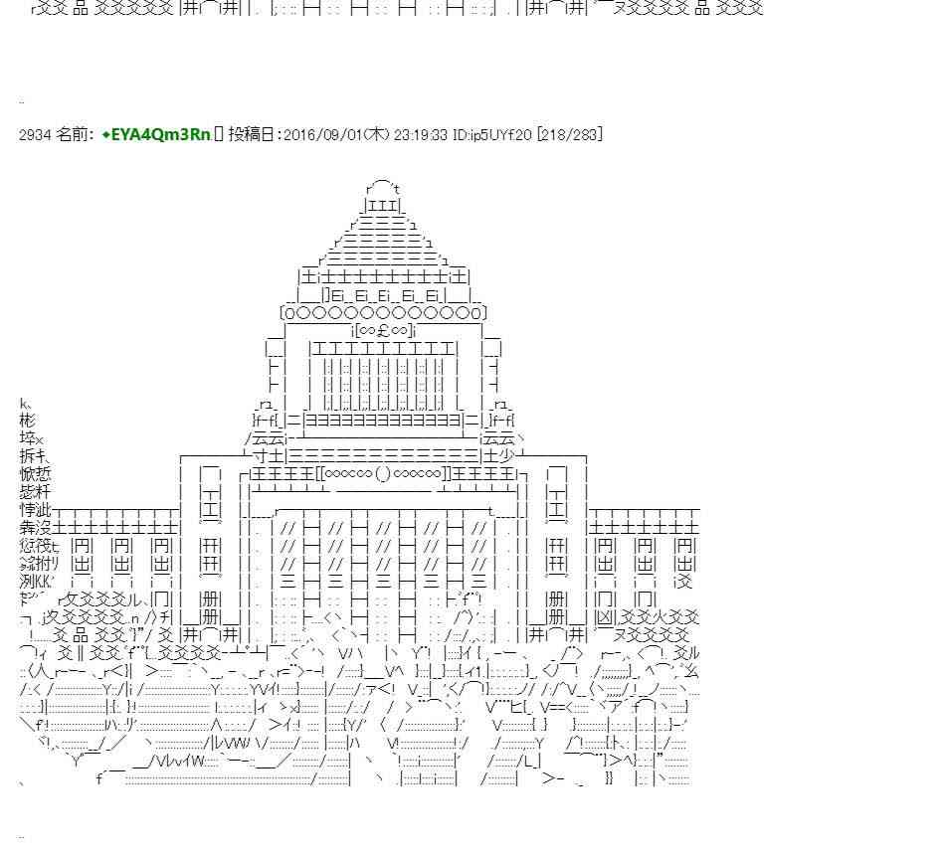Click the row of circles below the tower
Screen dimensions: 943x853
click(383, 312)
